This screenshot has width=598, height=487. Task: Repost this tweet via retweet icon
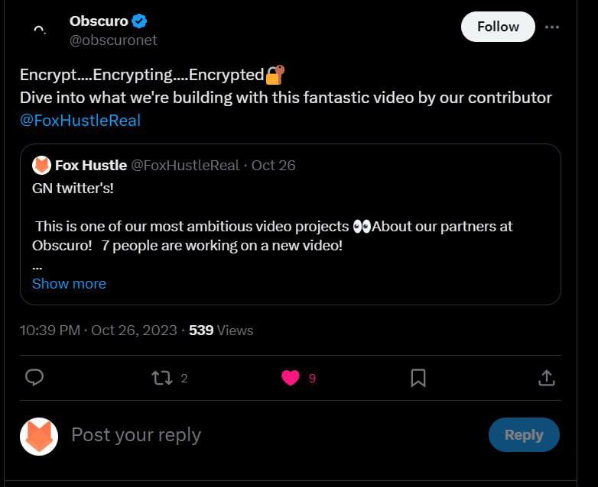161,378
